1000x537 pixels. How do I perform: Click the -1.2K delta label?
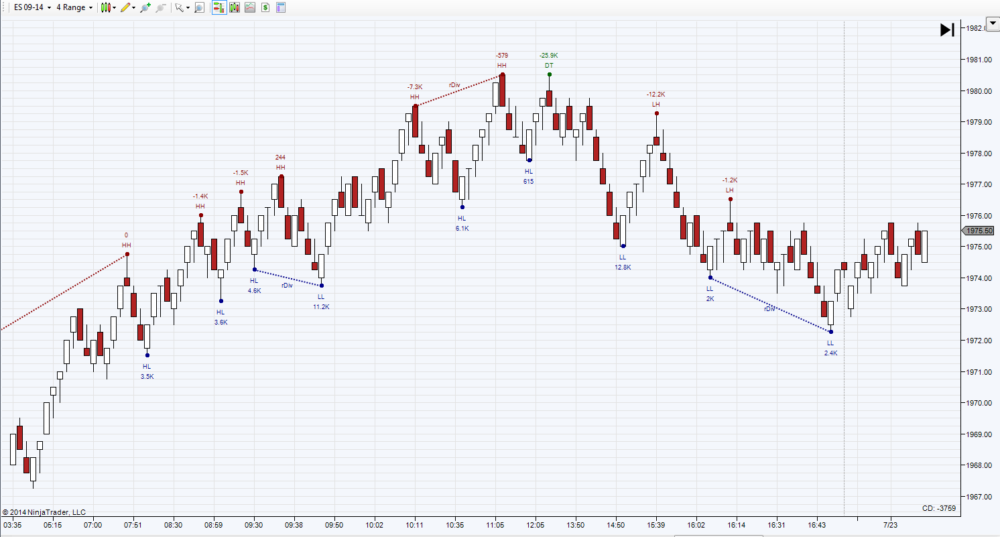(730, 180)
